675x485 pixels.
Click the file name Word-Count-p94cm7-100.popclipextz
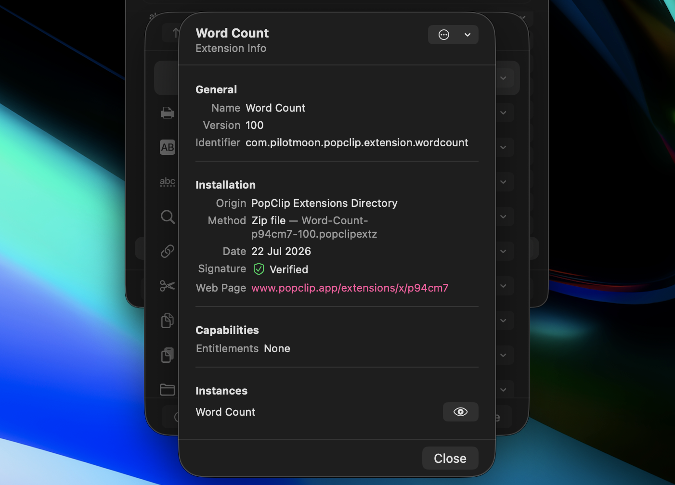[x=314, y=227]
